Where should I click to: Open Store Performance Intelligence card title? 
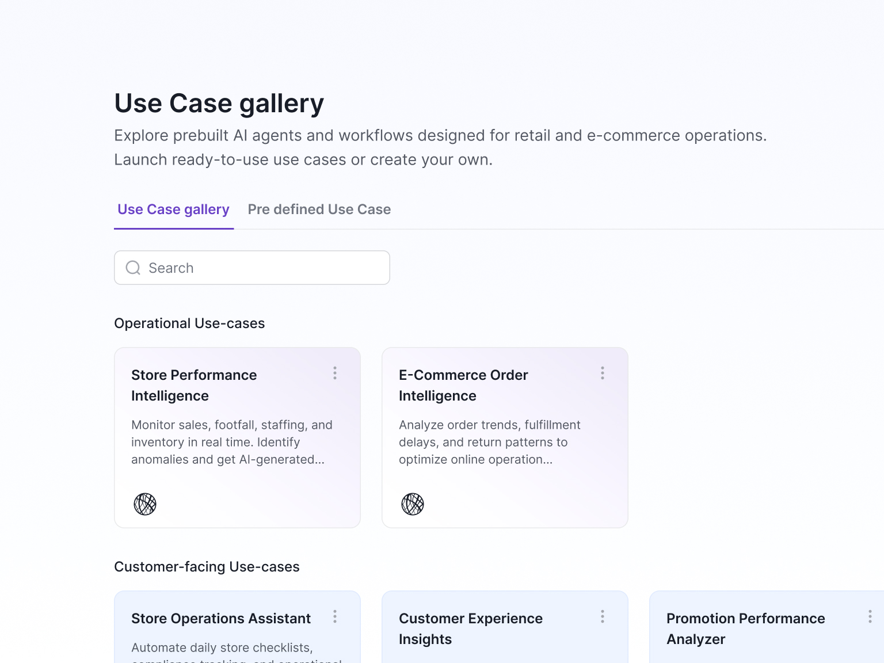point(194,386)
